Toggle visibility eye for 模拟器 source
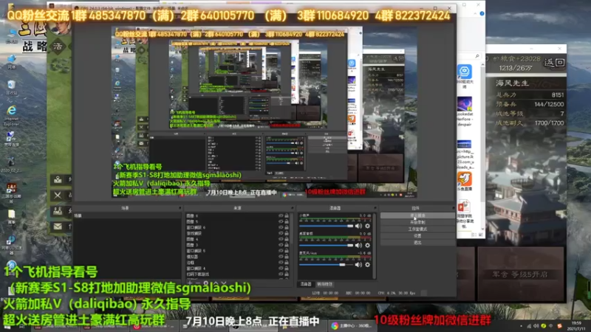This screenshot has width=591, height=332. pyautogui.click(x=281, y=257)
